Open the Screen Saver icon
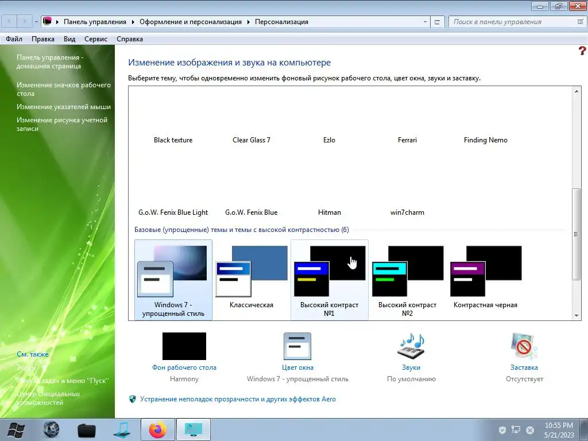The width and height of the screenshot is (588, 441). [524, 346]
